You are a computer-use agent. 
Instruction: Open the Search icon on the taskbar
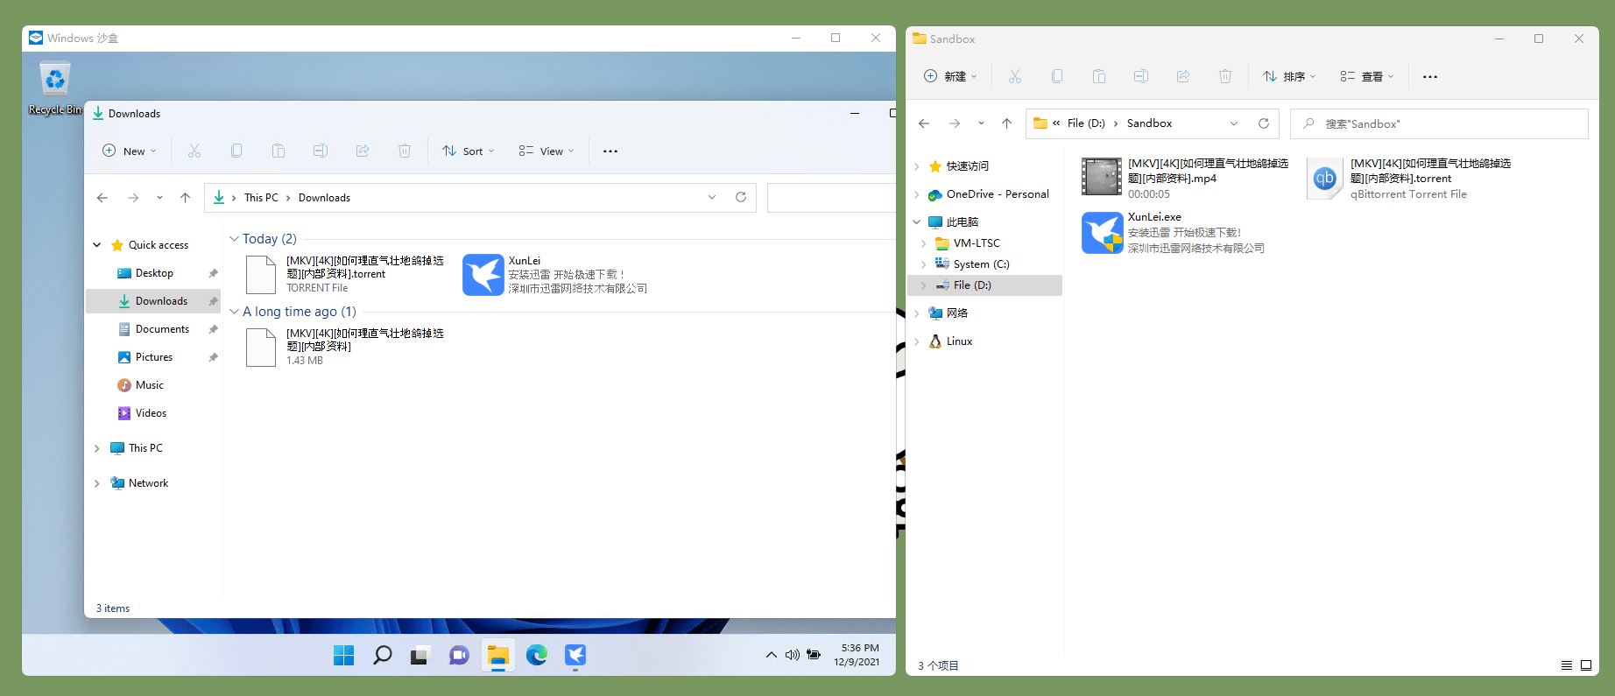coord(382,655)
